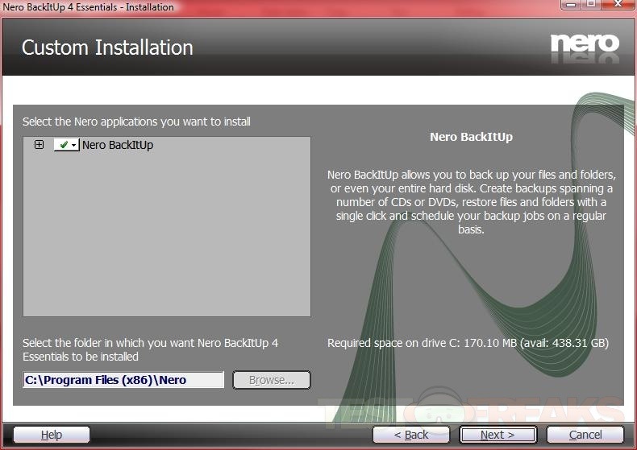Cancel the Nero installation
The width and height of the screenshot is (637, 450).
(x=585, y=435)
